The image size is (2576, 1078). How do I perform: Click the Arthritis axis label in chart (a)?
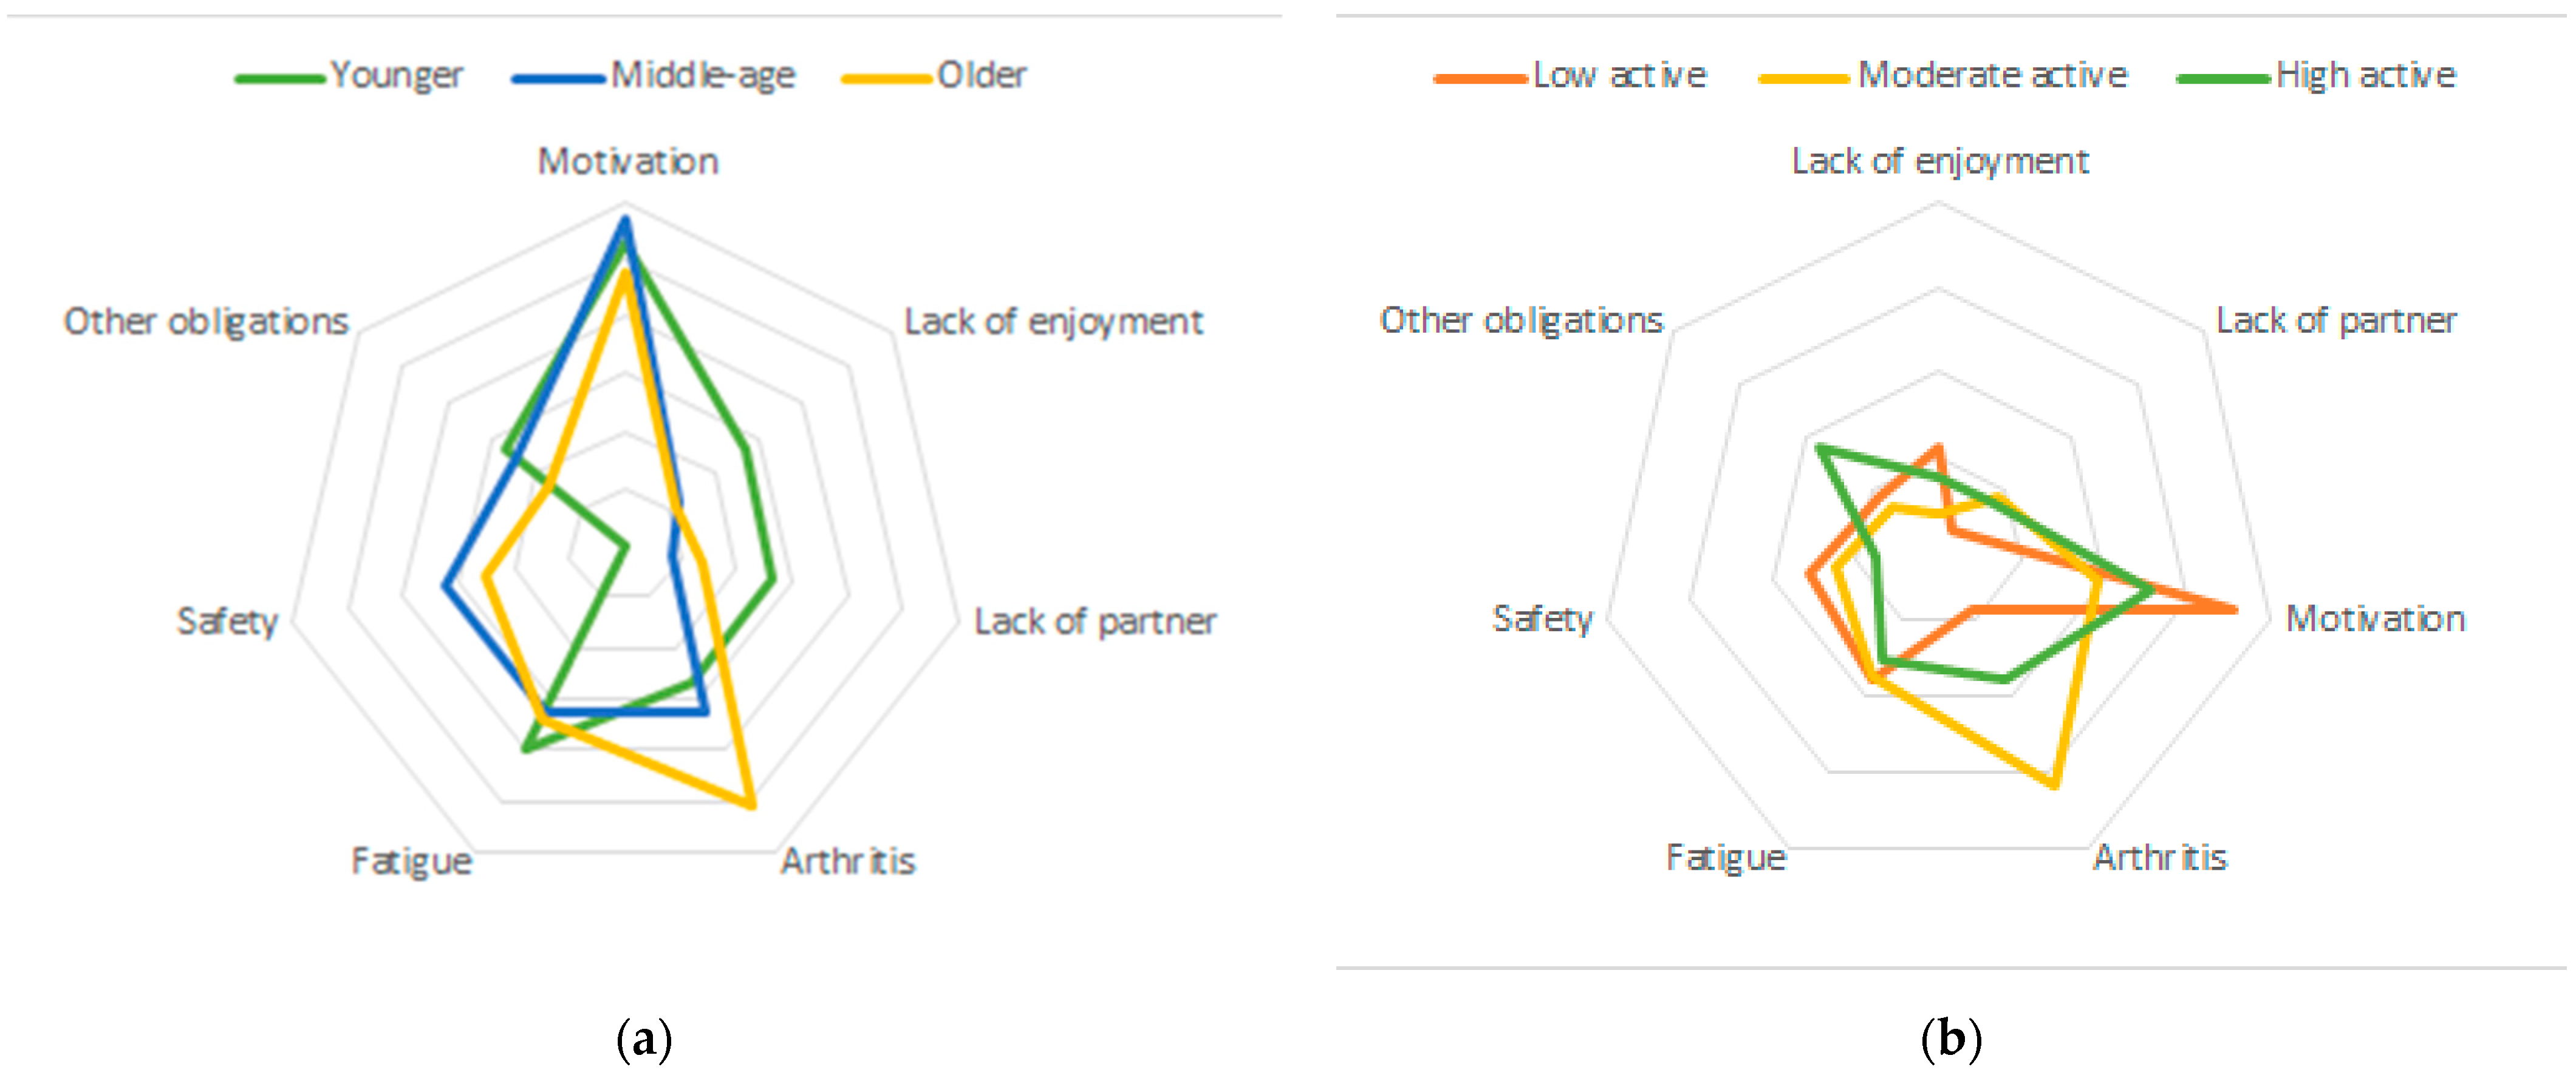[x=847, y=860]
